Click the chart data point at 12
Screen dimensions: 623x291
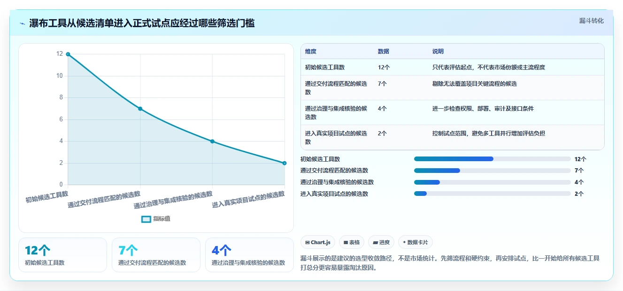[68, 54]
